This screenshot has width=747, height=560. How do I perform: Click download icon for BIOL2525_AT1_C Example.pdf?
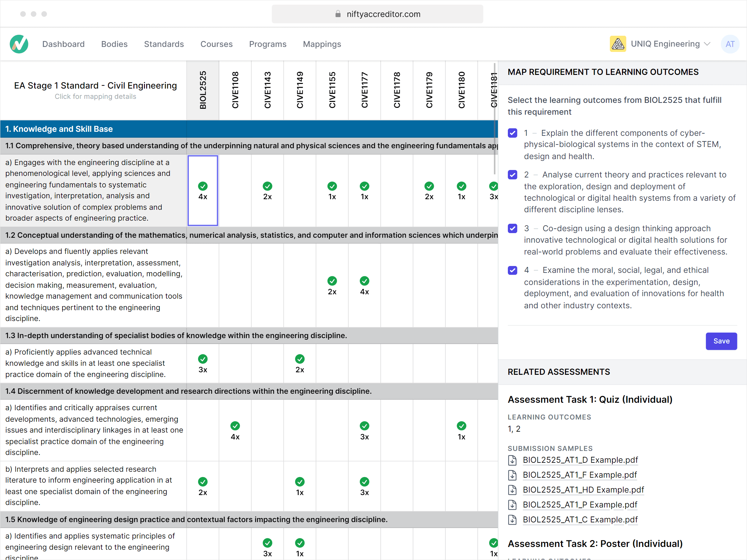coord(512,520)
